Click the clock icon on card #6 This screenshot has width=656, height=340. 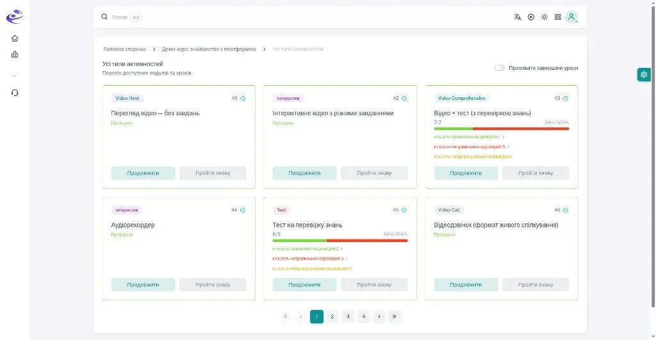pos(566,210)
